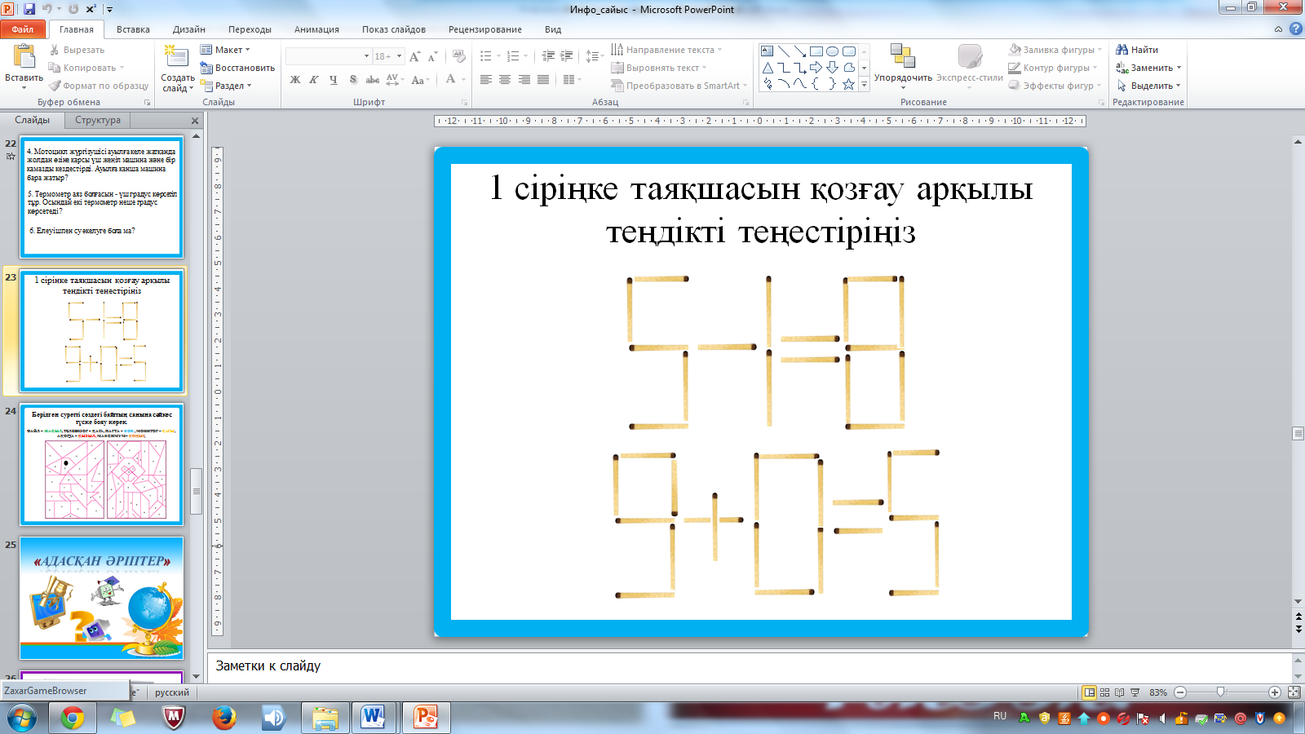Click Copy (Копировать) button
This screenshot has height=734, width=1305.
point(86,68)
